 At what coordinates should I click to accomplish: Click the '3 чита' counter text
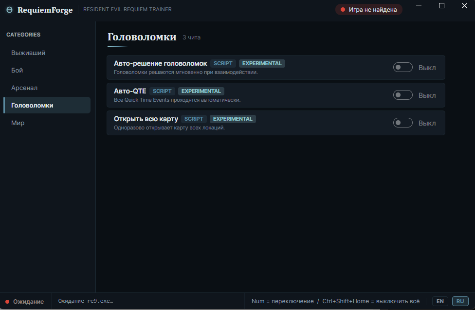(191, 37)
